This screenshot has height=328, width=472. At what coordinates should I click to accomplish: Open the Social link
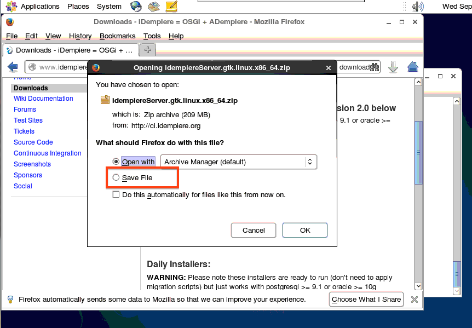click(23, 186)
